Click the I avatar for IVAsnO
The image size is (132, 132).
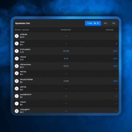(17, 103)
